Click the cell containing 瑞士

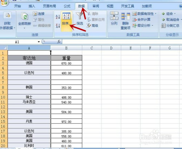click(29, 97)
